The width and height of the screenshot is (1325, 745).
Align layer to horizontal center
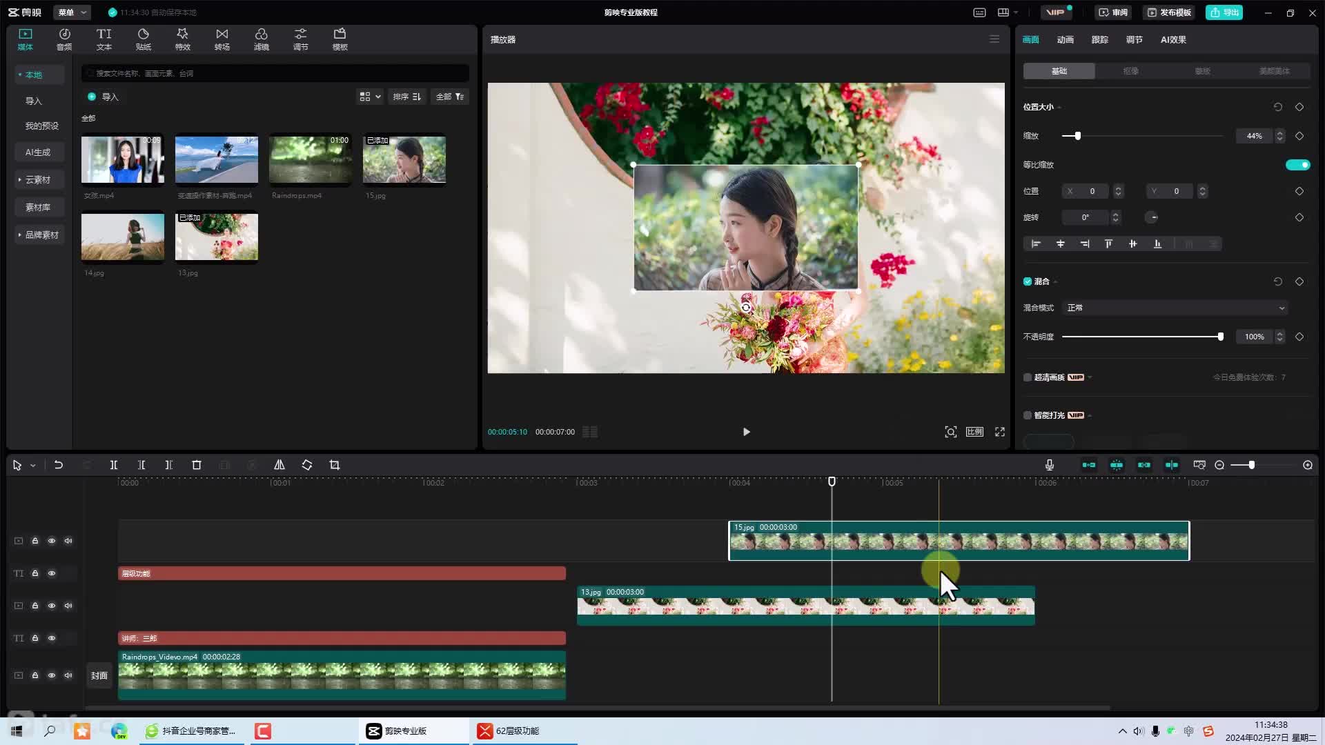click(x=1061, y=244)
